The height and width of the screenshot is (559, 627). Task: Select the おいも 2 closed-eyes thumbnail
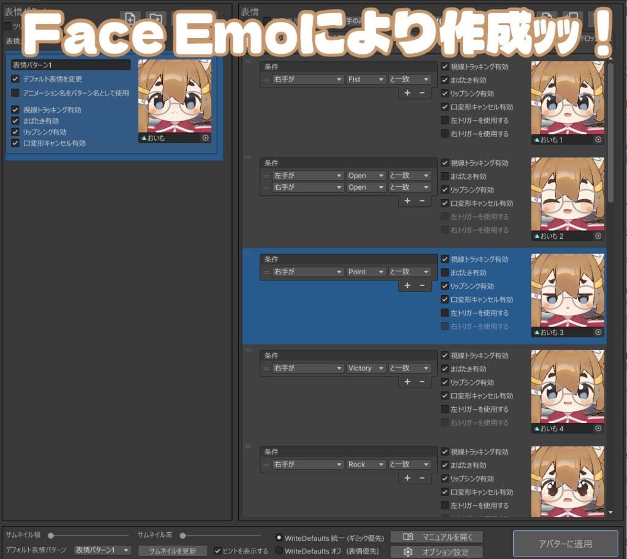click(x=568, y=194)
